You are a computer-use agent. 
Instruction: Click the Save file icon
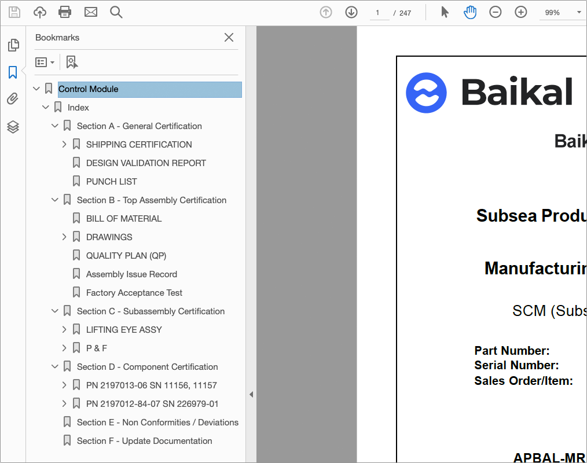tap(14, 12)
